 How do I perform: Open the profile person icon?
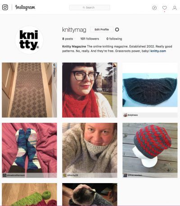[175, 8]
